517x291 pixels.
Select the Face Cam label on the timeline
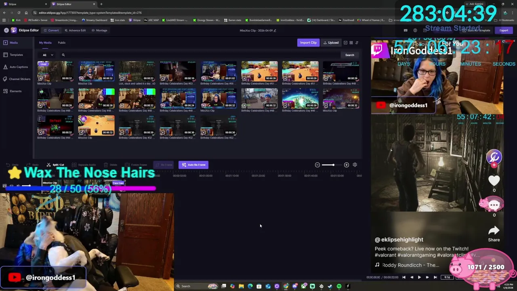coord(118,183)
